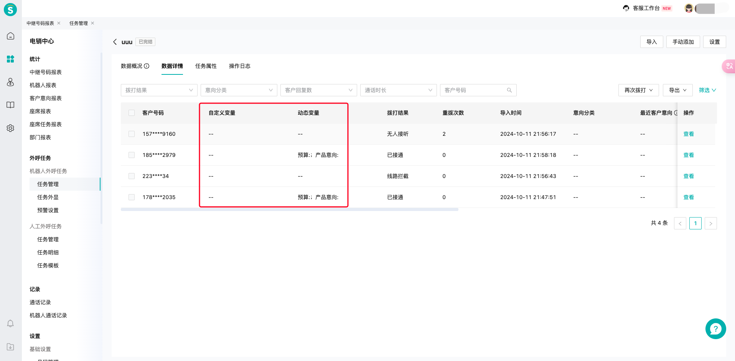Open the help question-mark bubble
This screenshot has height=361, width=735.
click(x=715, y=329)
